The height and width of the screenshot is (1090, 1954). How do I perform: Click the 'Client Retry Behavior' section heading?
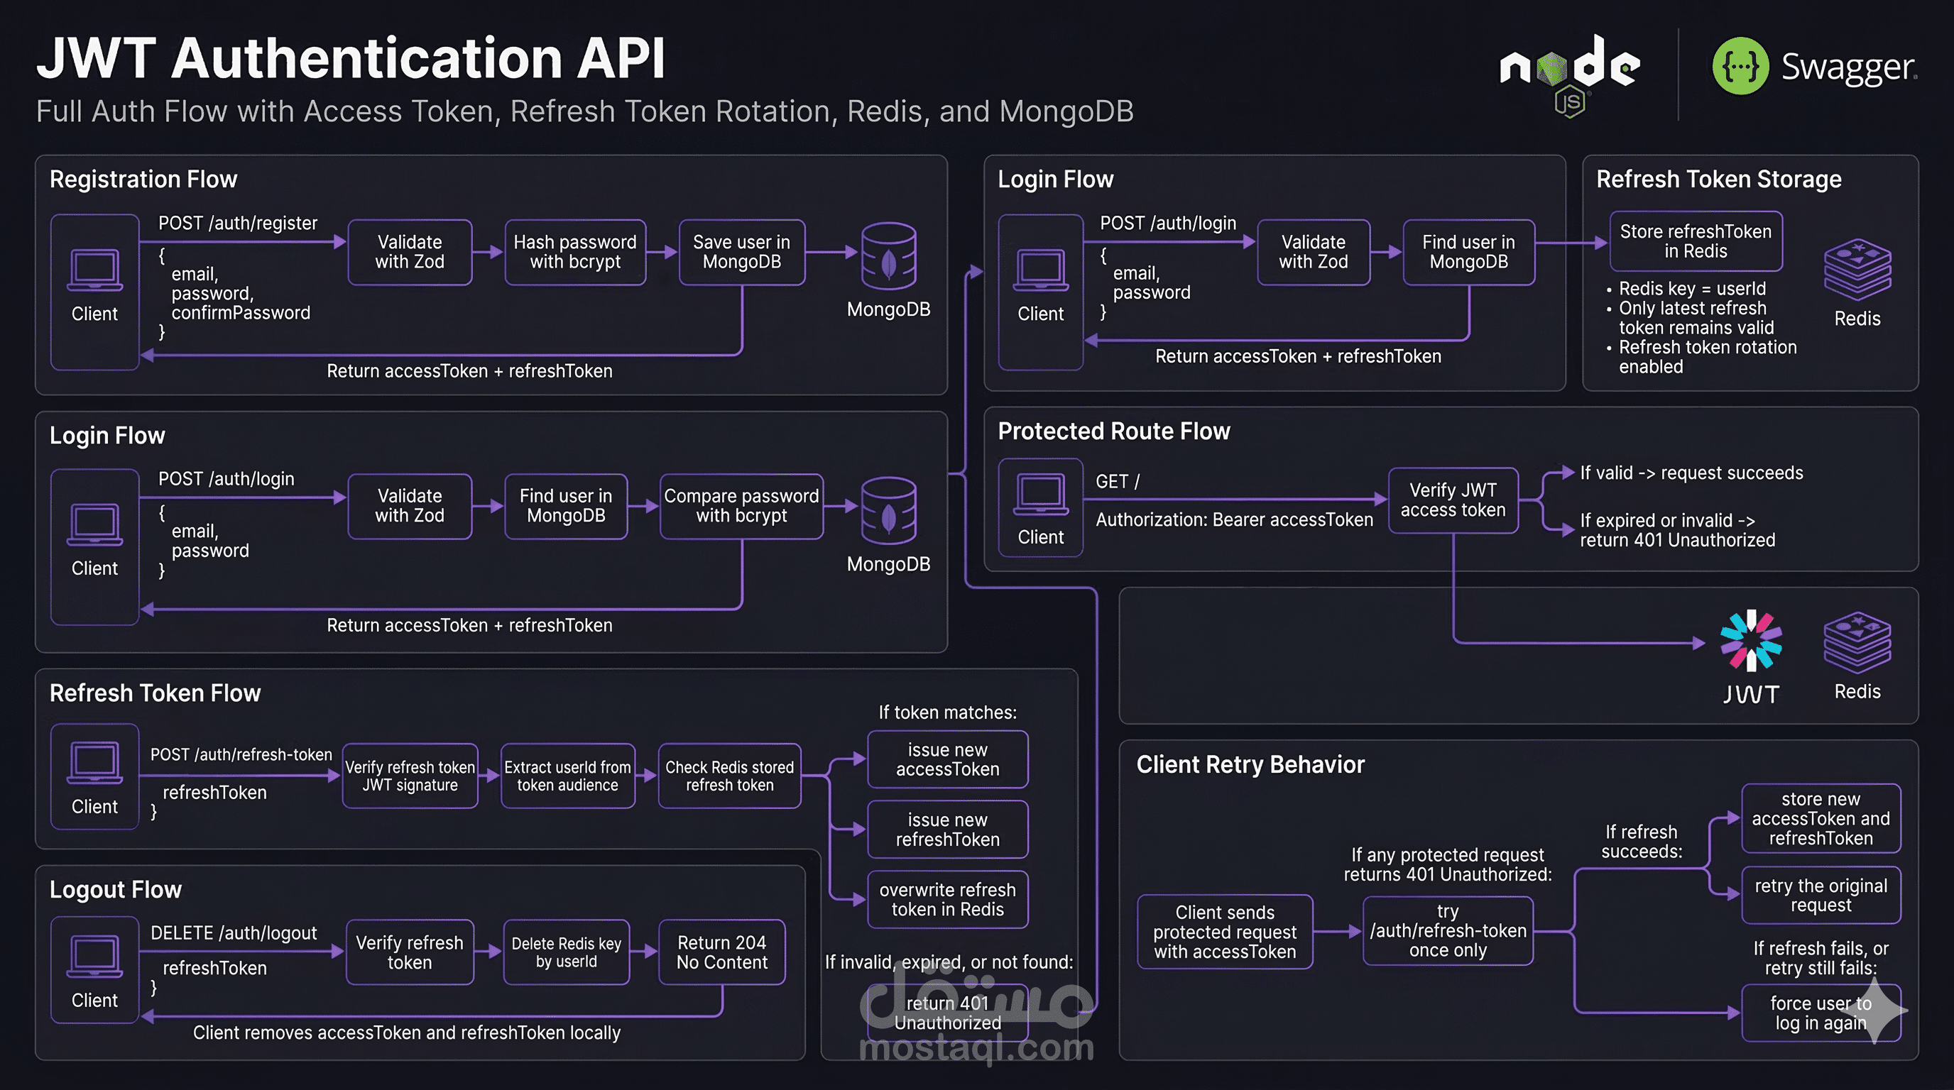1250,764
